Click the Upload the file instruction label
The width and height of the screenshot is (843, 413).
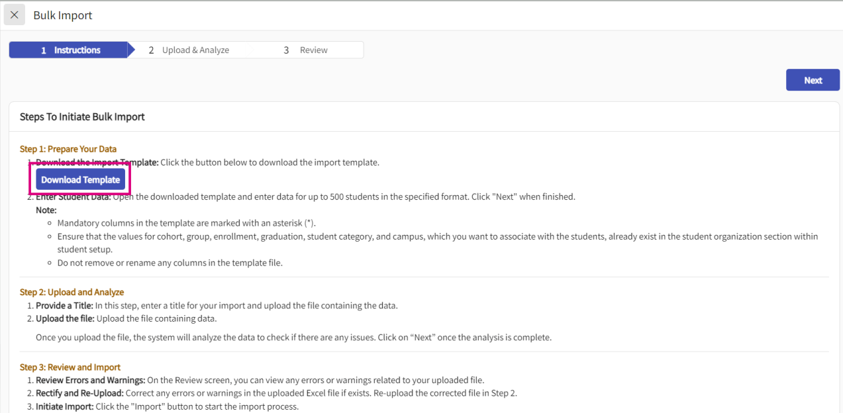tap(65, 318)
